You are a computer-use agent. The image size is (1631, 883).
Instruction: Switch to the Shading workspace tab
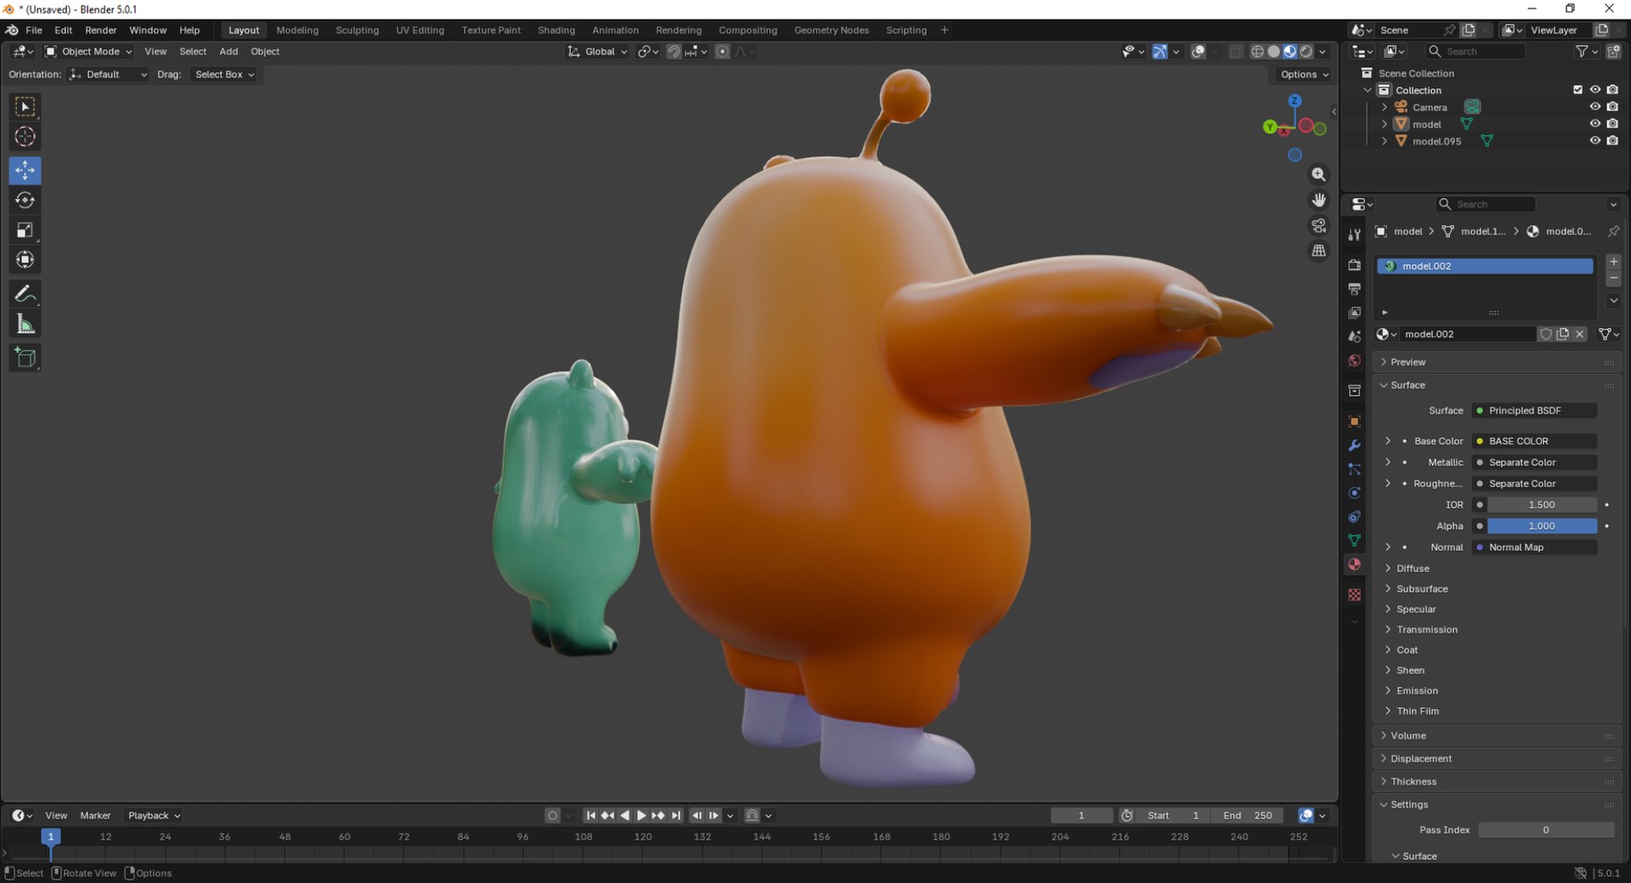coord(556,30)
